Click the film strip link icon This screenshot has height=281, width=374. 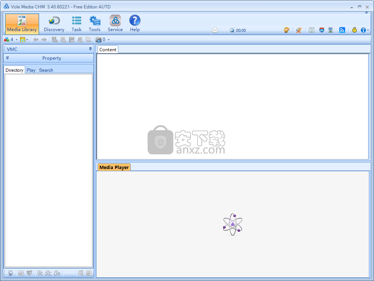click(55, 40)
